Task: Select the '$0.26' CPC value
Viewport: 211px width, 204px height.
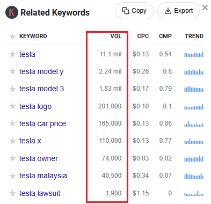Action: pos(141,71)
